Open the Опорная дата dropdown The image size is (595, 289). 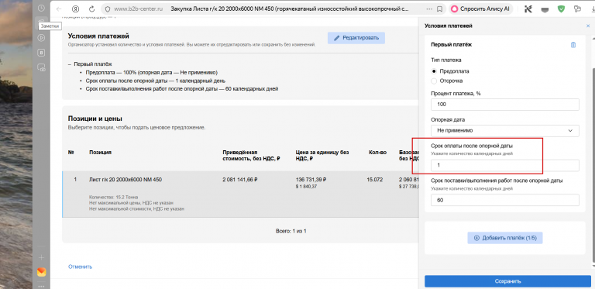point(505,130)
